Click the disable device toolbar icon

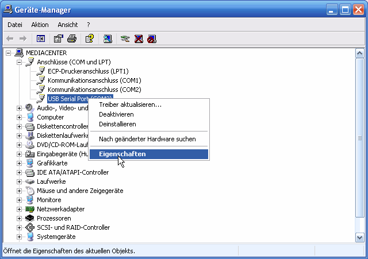coord(152,38)
